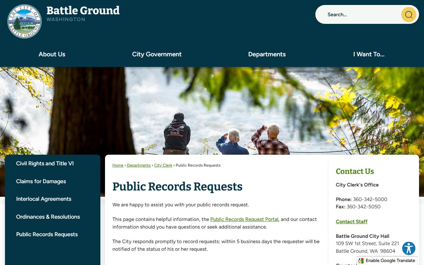
Task: Click Enable Google Translate button
Action: click(x=387, y=261)
